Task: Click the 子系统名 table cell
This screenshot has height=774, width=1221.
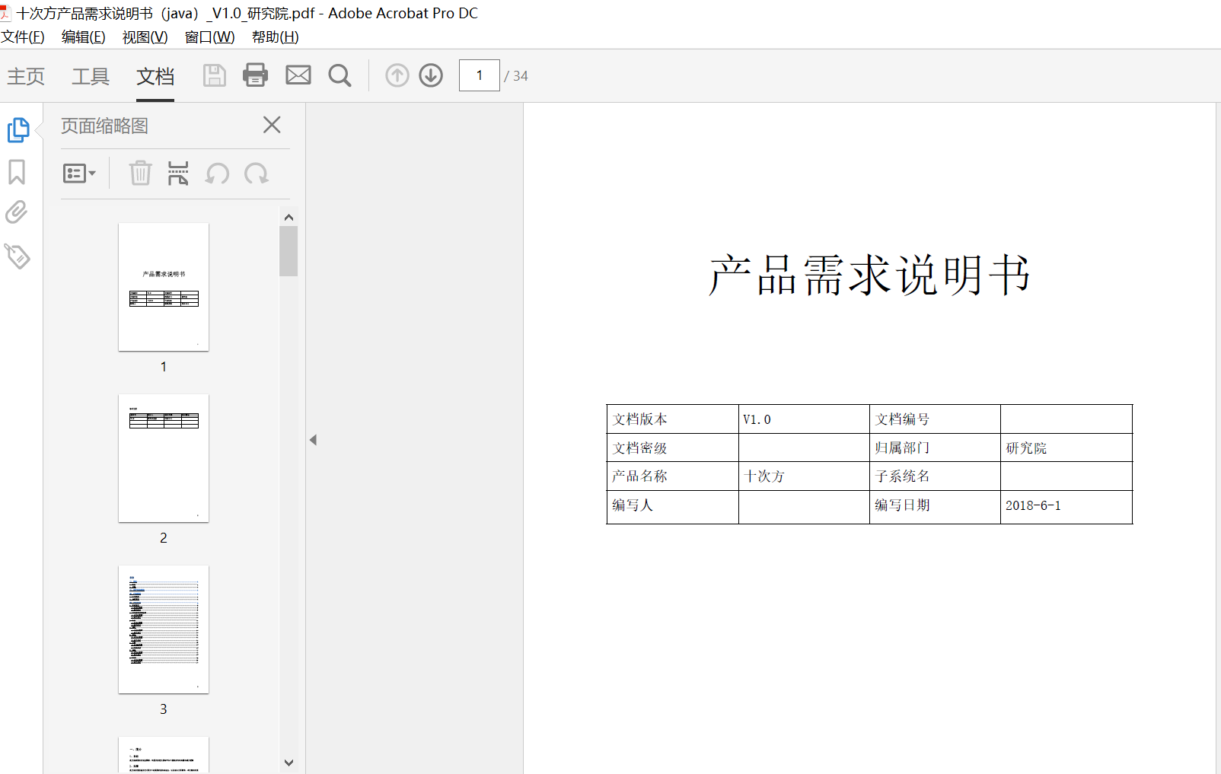Action: (x=935, y=476)
